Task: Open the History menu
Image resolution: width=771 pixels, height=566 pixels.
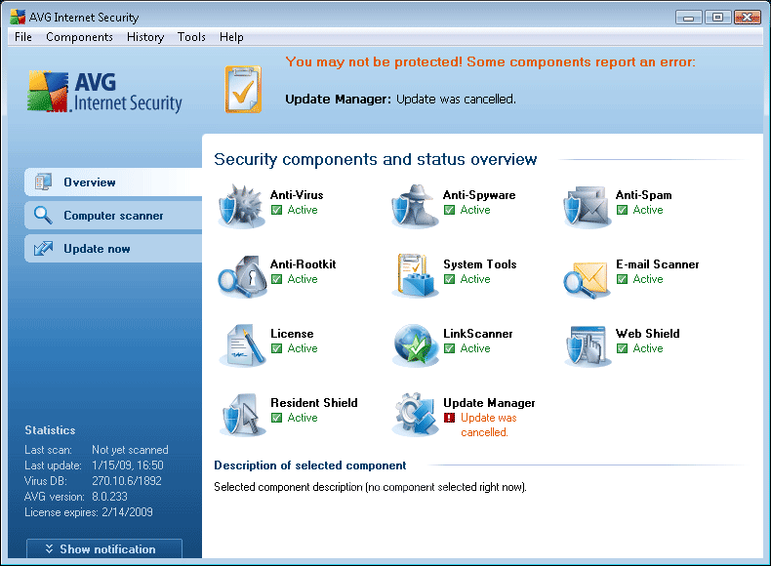Action: tap(145, 37)
